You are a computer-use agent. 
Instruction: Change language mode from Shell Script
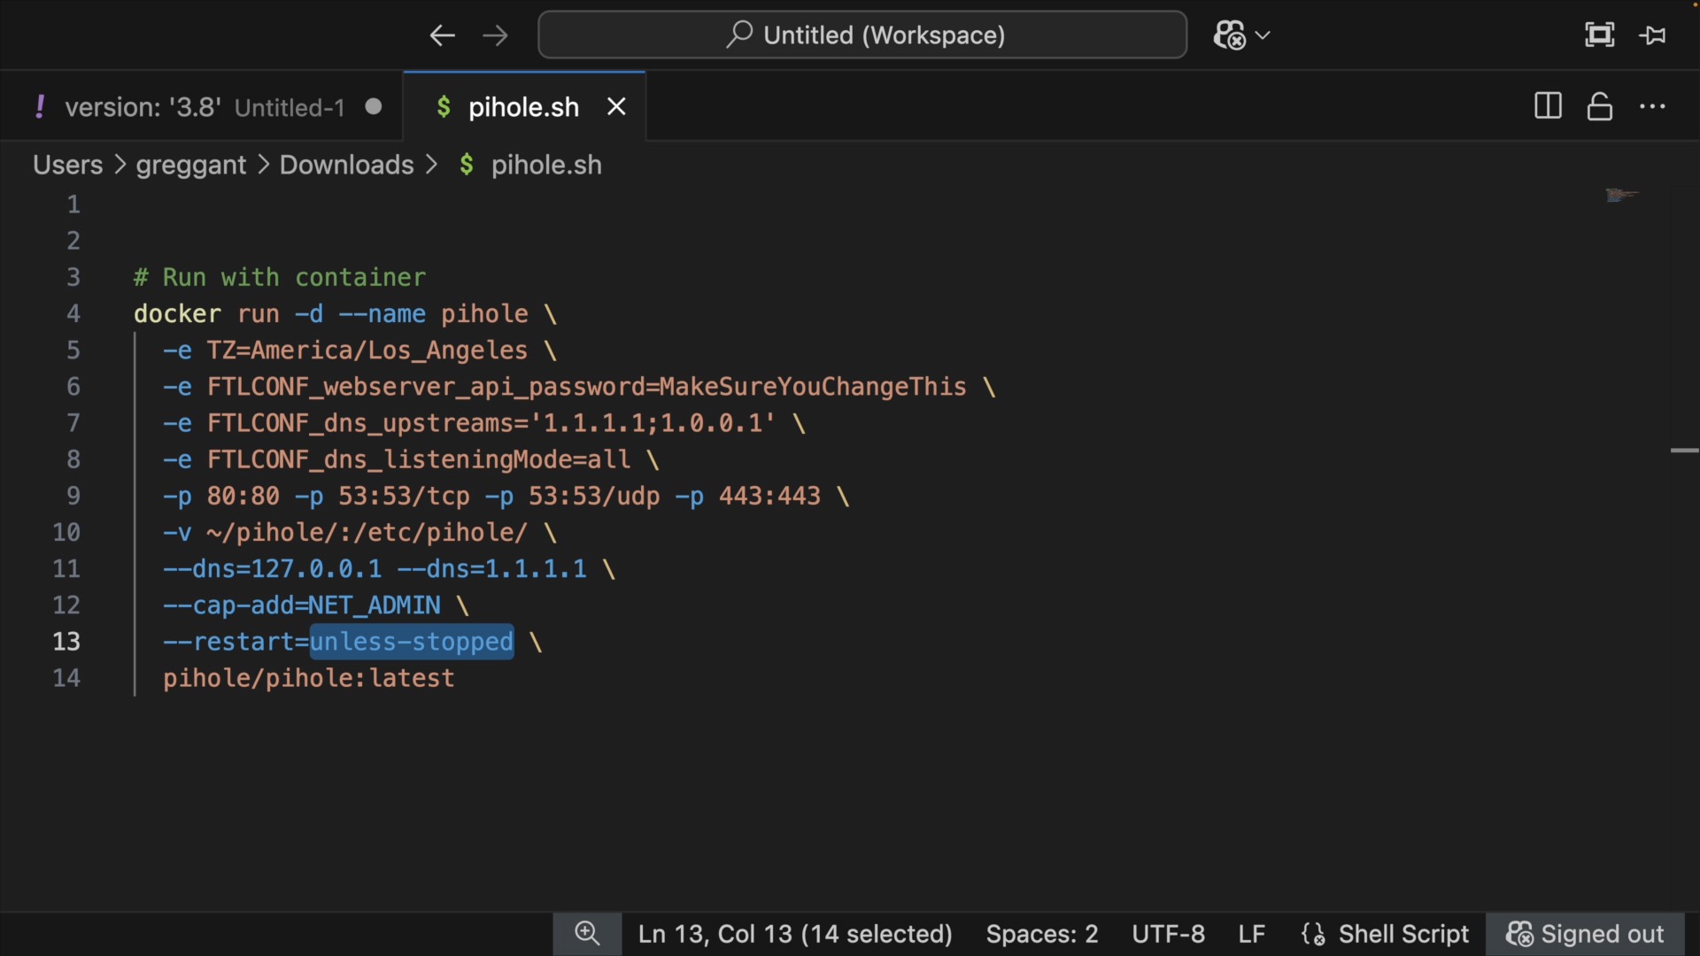pos(1402,934)
